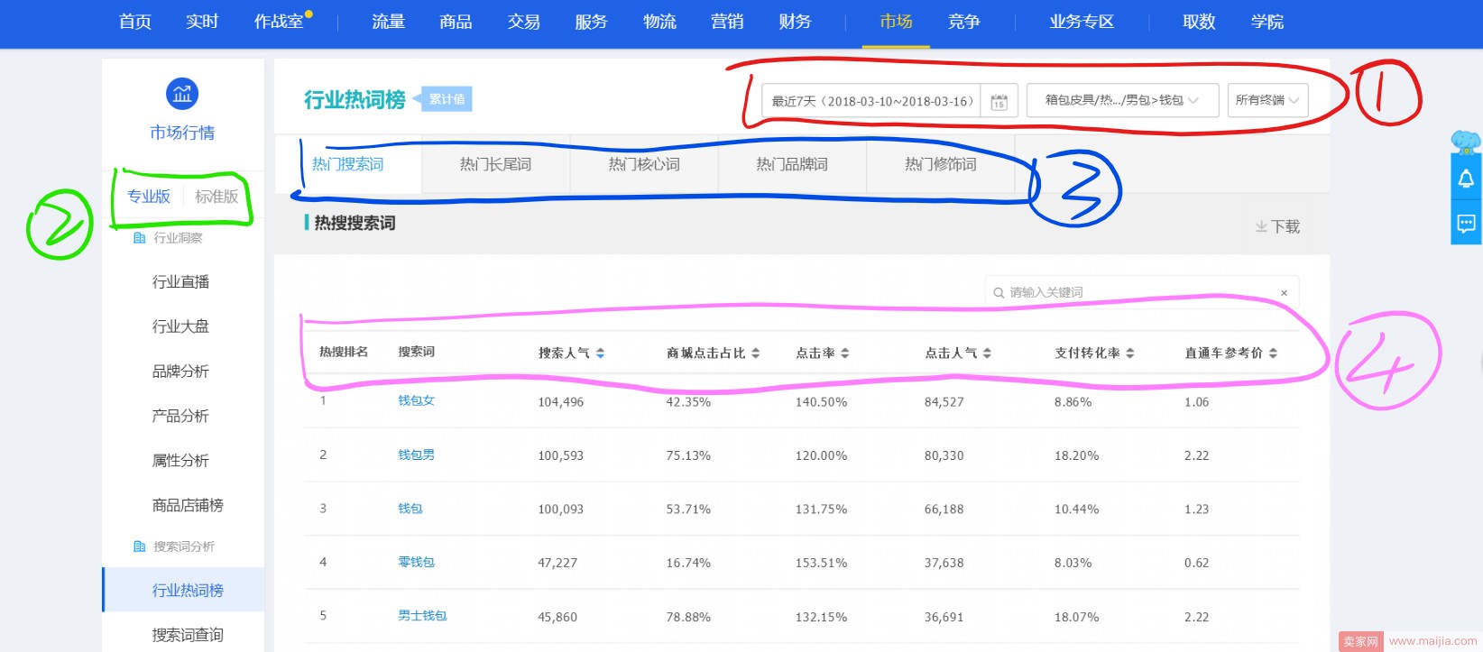Image resolution: width=1483 pixels, height=652 pixels.
Task: Select the 热门修饰词 tab
Action: (x=941, y=164)
